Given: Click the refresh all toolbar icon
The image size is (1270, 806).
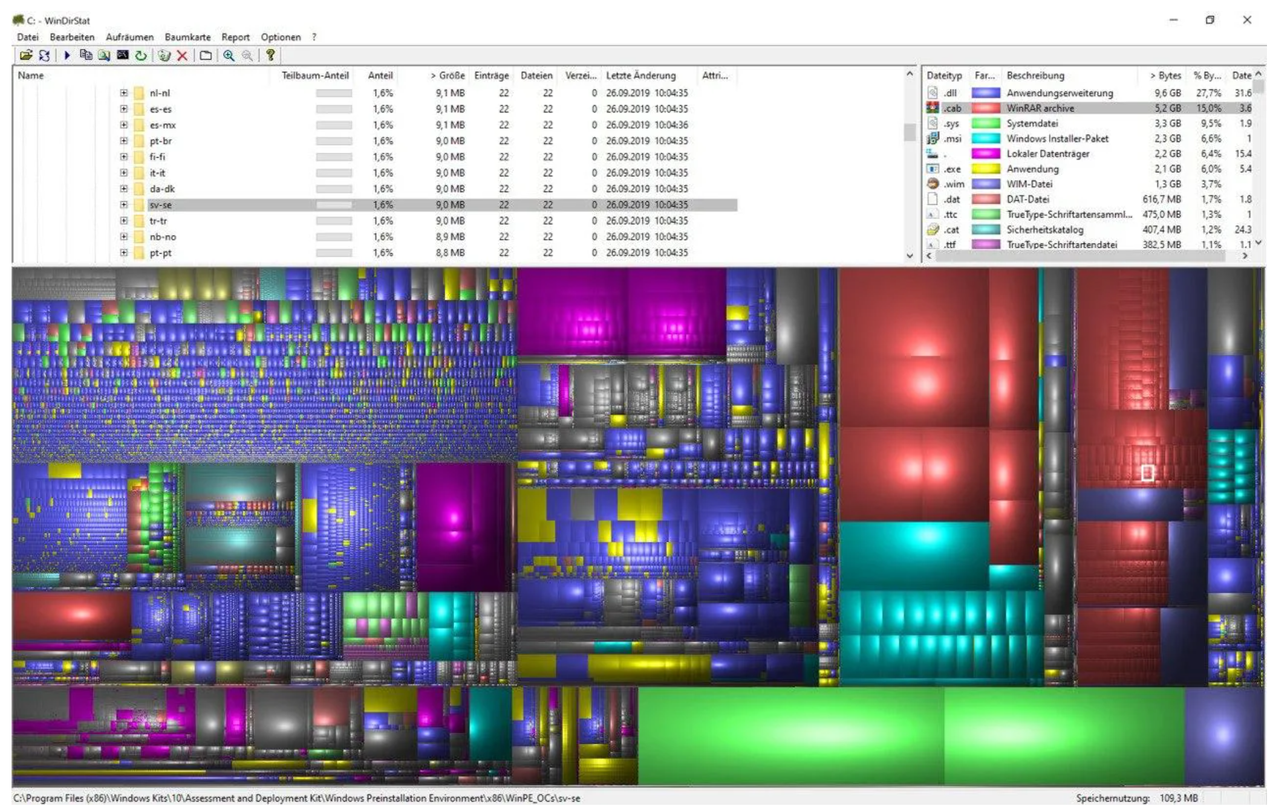Looking at the screenshot, I should point(44,56).
